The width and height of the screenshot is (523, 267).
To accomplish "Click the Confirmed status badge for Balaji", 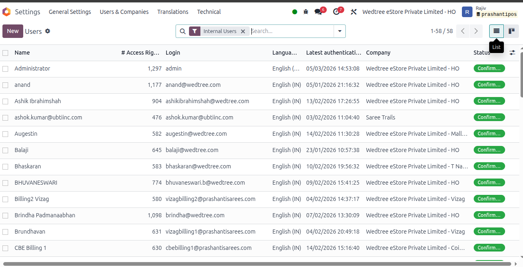I will point(489,150).
